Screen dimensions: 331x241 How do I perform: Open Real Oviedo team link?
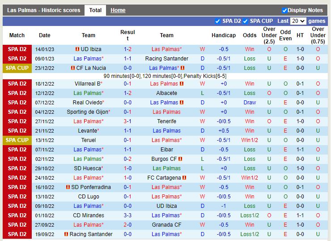click(88, 102)
